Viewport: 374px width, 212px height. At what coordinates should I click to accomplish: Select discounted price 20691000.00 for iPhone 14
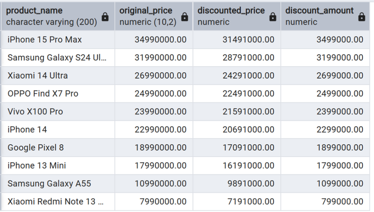(248, 129)
